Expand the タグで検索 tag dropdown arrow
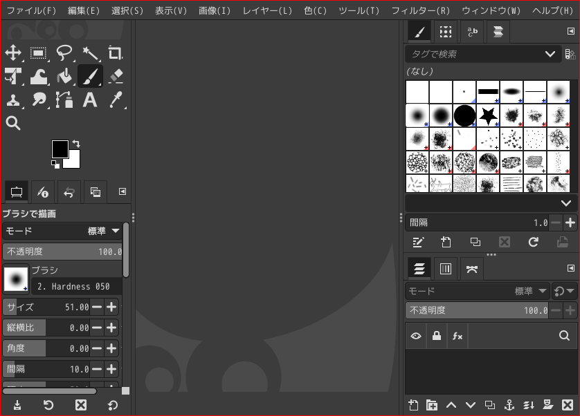The width and height of the screenshot is (580, 416). pyautogui.click(x=550, y=54)
